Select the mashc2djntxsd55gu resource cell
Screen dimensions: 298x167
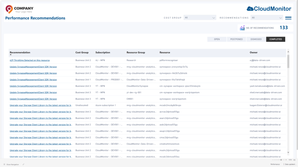click(x=170, y=150)
